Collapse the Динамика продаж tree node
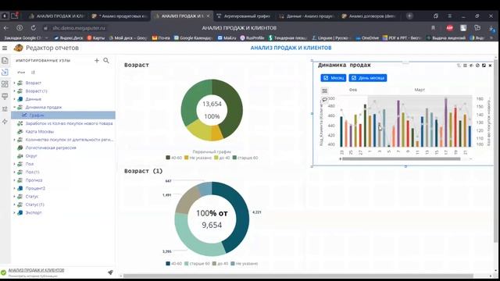Image resolution: width=500 pixels, height=281 pixels. point(14,108)
